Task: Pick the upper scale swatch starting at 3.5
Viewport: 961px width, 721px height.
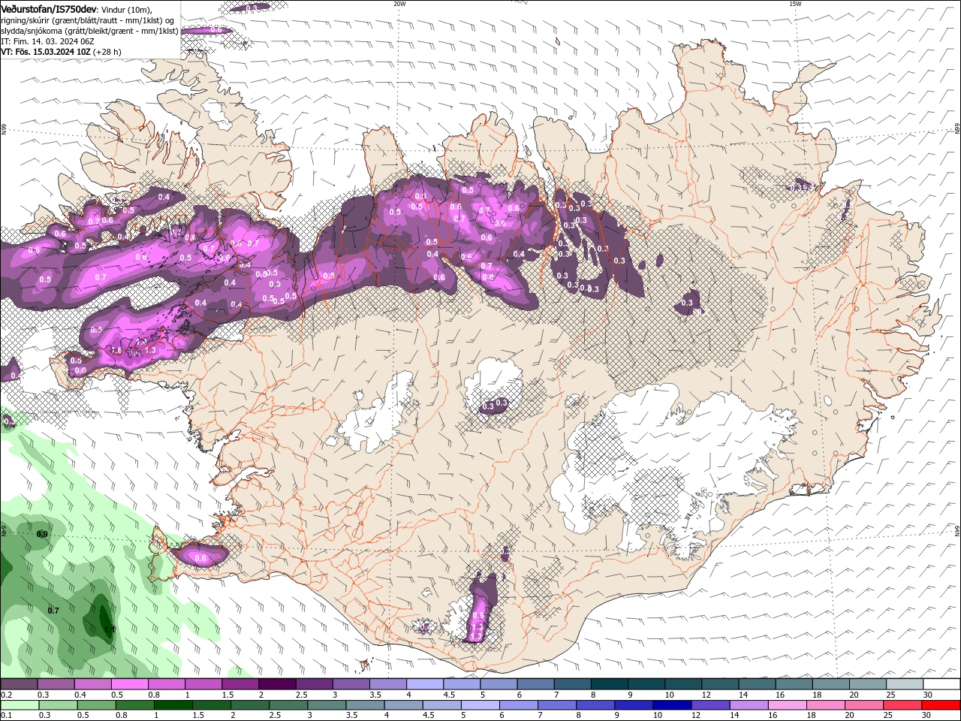Action: 387,684
